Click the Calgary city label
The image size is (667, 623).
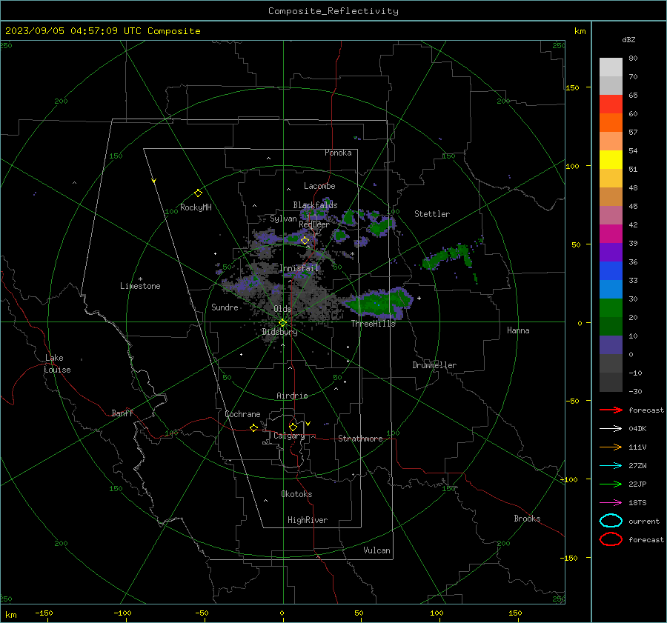[289, 436]
